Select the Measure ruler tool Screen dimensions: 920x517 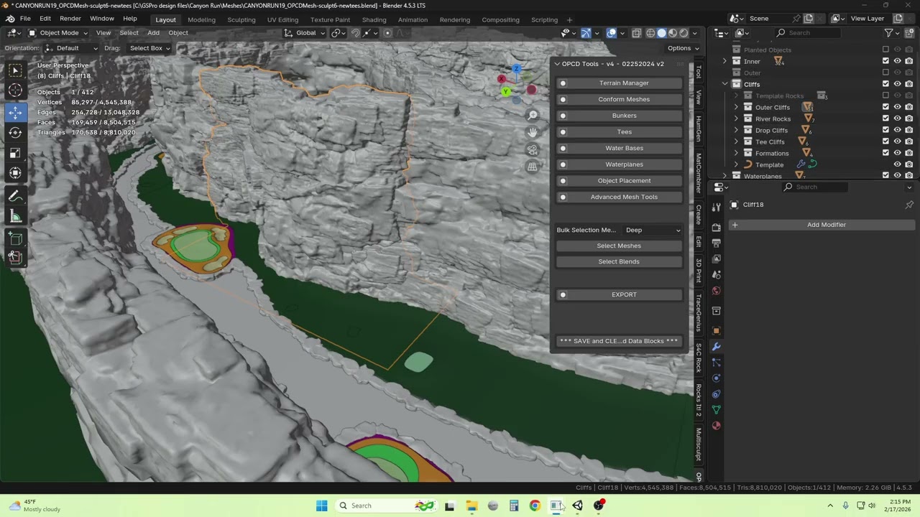click(x=15, y=216)
